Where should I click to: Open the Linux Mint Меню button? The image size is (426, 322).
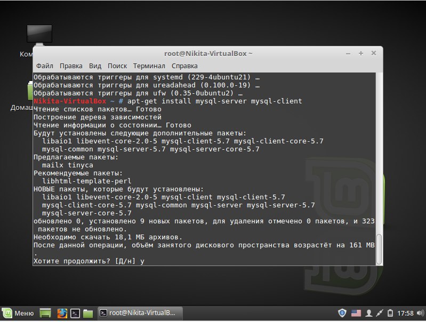[x=18, y=313]
